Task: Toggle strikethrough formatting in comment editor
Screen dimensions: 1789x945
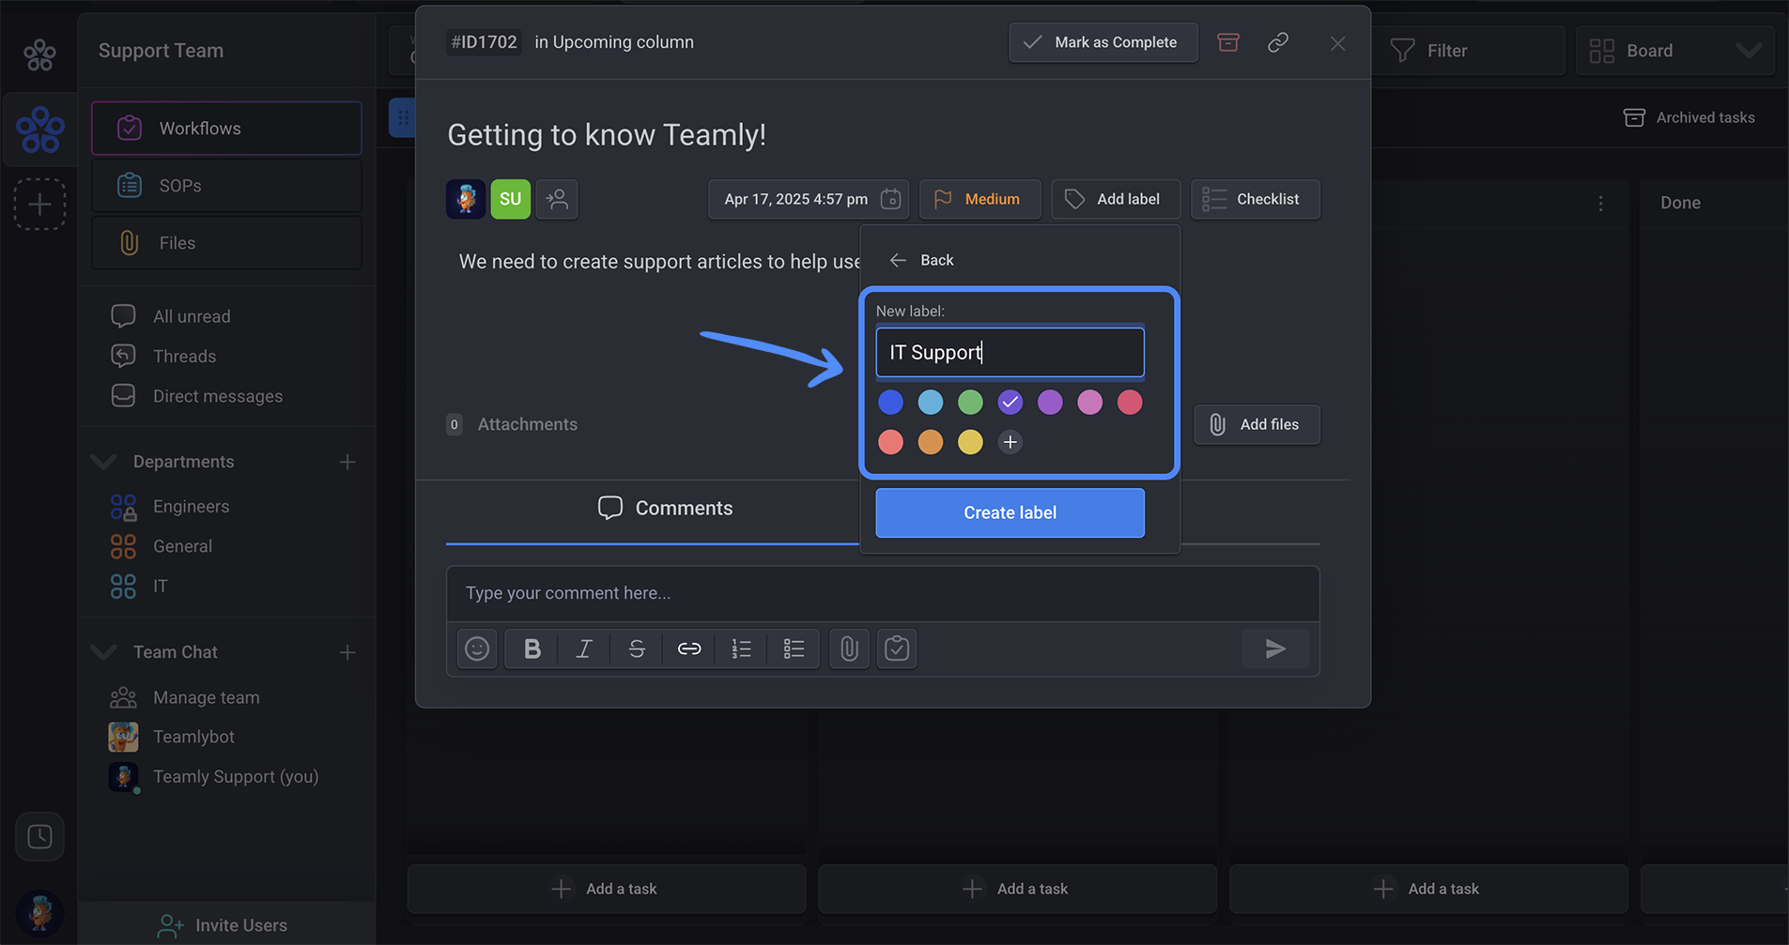Action: coord(637,648)
